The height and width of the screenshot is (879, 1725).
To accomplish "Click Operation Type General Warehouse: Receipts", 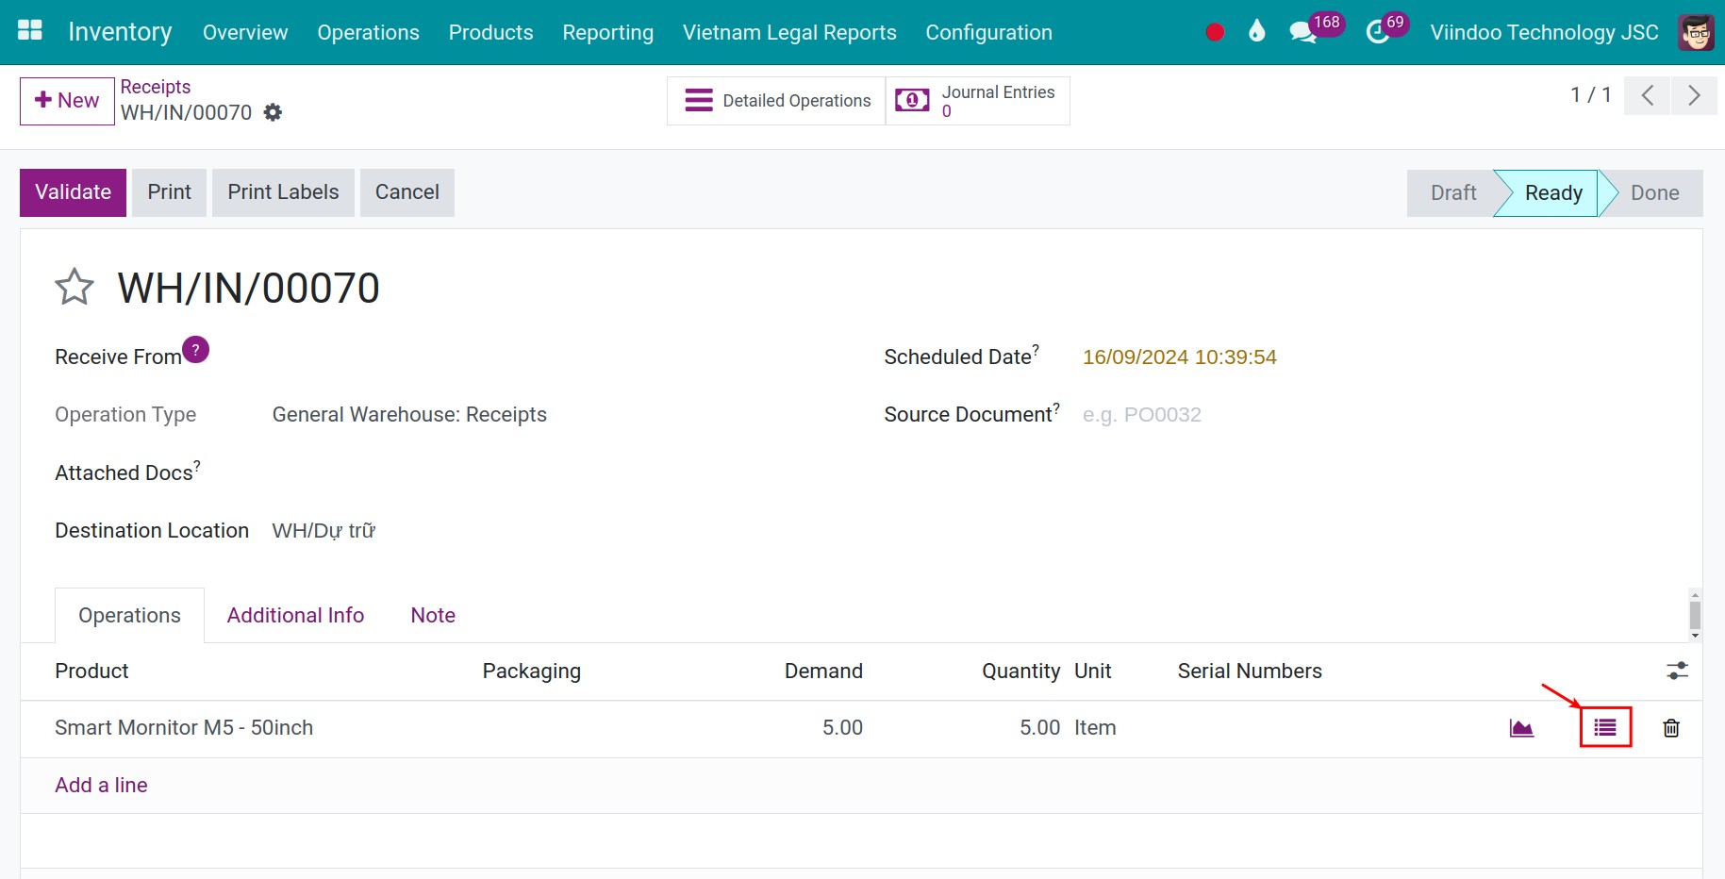I will click(x=409, y=415).
